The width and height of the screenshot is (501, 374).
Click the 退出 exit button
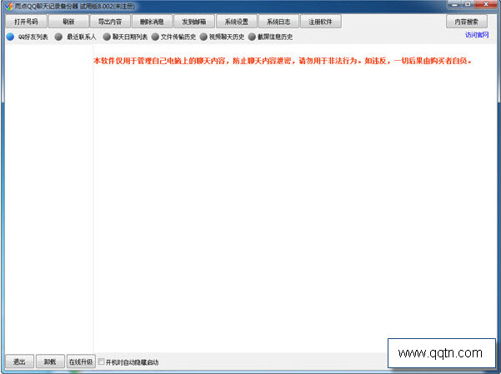19,362
